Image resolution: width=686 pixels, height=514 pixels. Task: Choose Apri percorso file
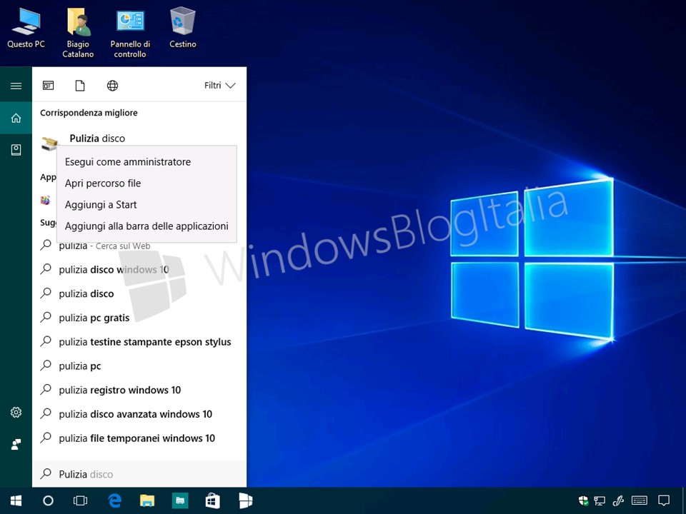coord(147,183)
